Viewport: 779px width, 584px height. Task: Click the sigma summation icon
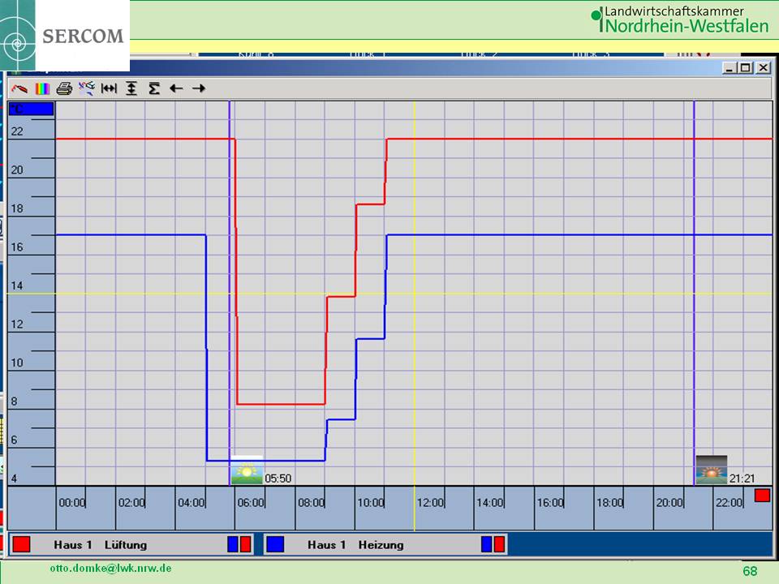pyautogui.click(x=153, y=88)
